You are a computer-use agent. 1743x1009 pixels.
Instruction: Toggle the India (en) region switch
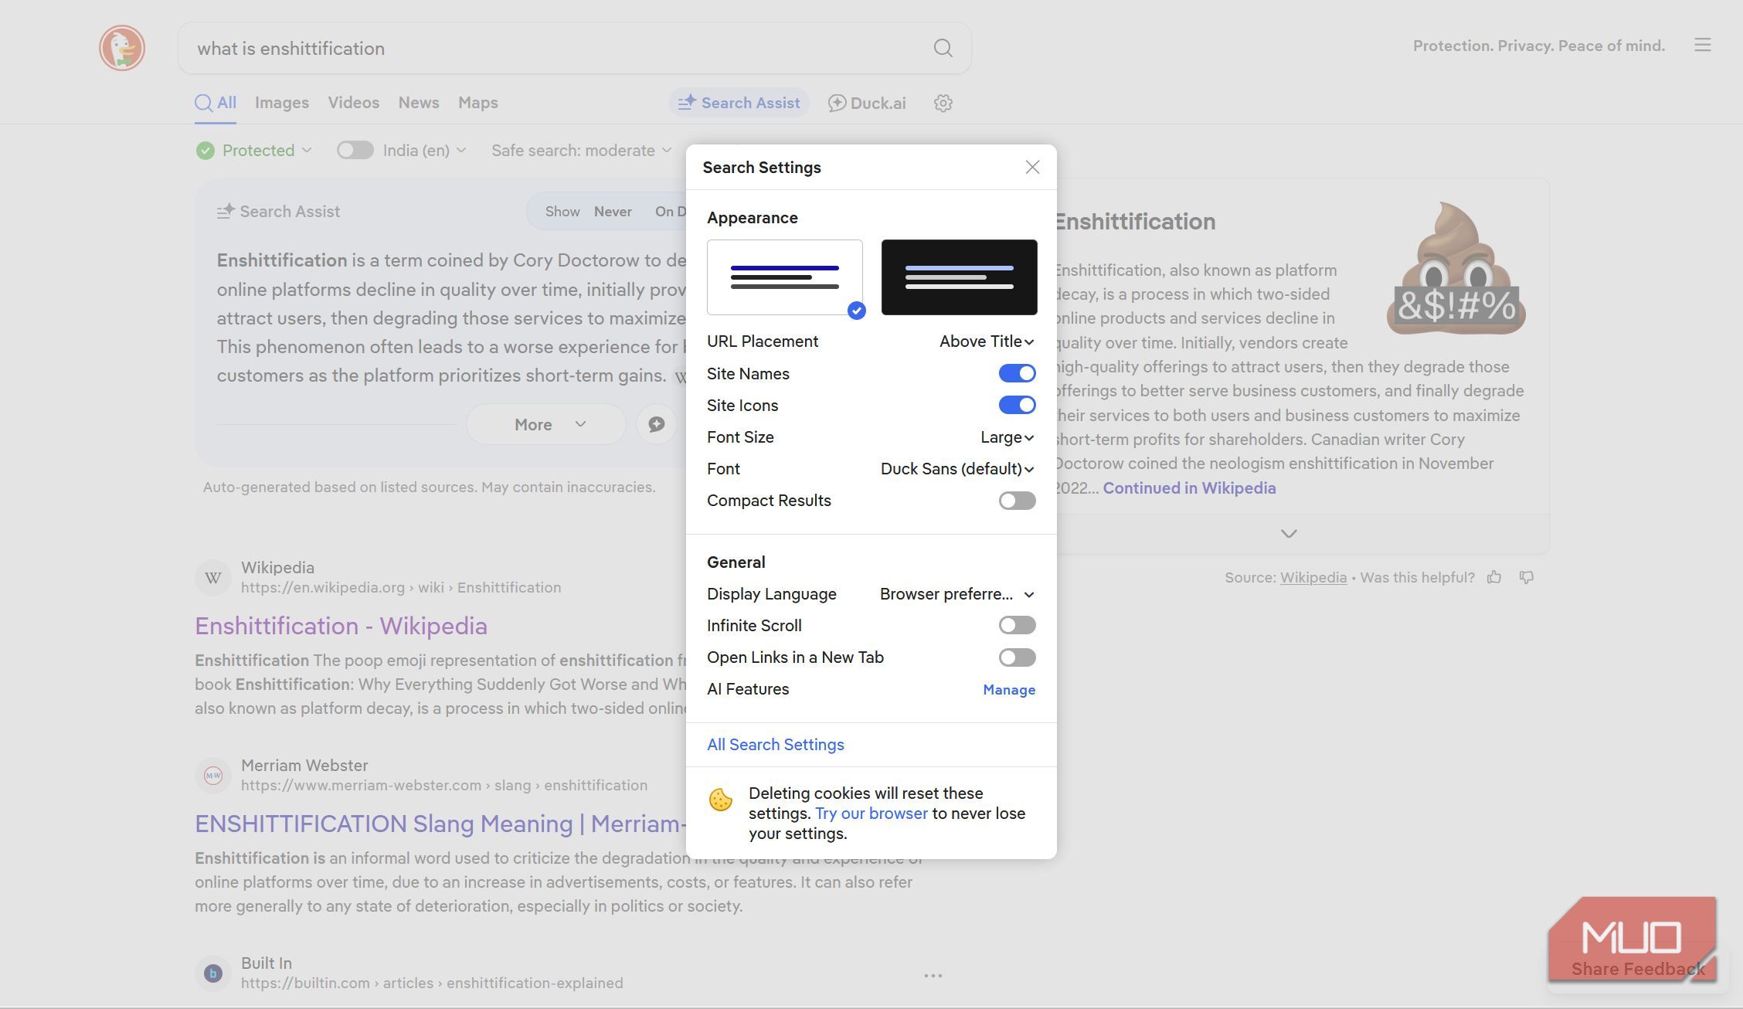coord(355,151)
